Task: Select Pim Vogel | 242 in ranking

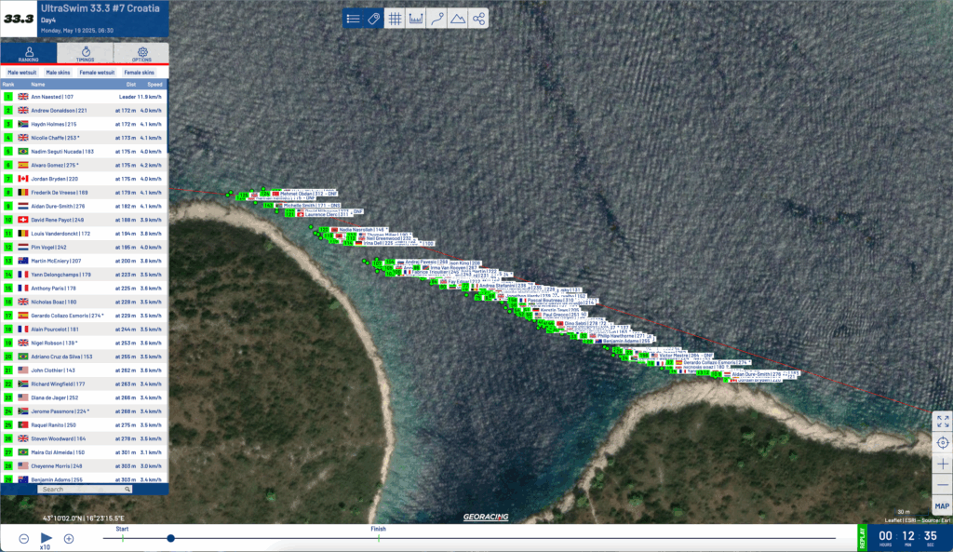Action: pos(85,248)
